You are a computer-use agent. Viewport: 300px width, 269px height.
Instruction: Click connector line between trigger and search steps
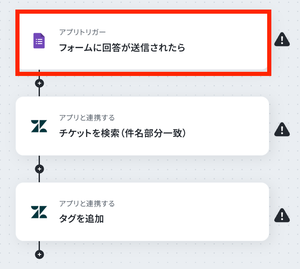coord(39,92)
